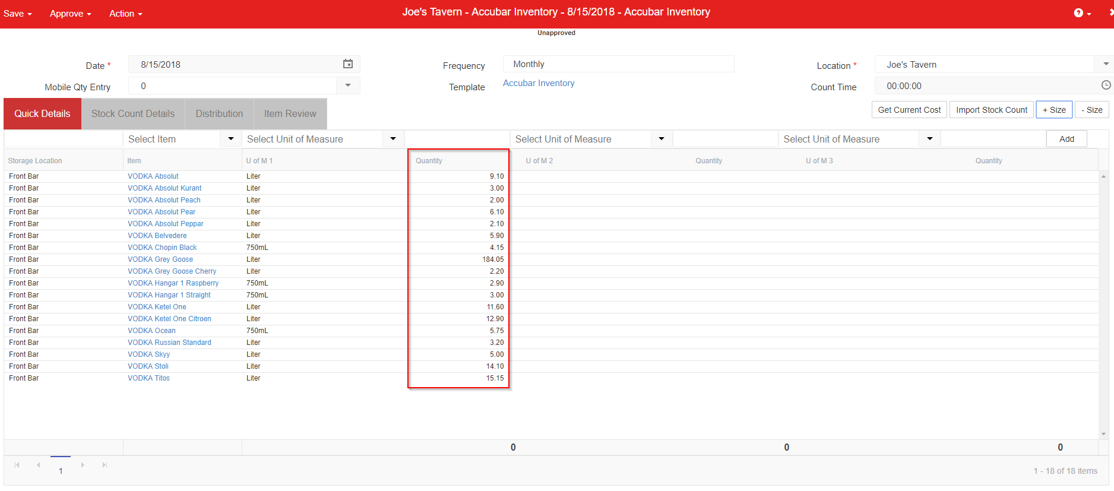Open the Select Item dropdown
Image resolution: width=1114 pixels, height=491 pixels.
tap(231, 139)
